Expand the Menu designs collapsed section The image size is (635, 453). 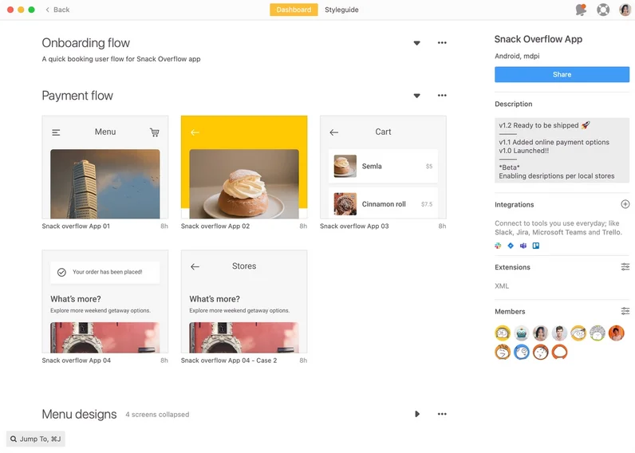click(416, 414)
